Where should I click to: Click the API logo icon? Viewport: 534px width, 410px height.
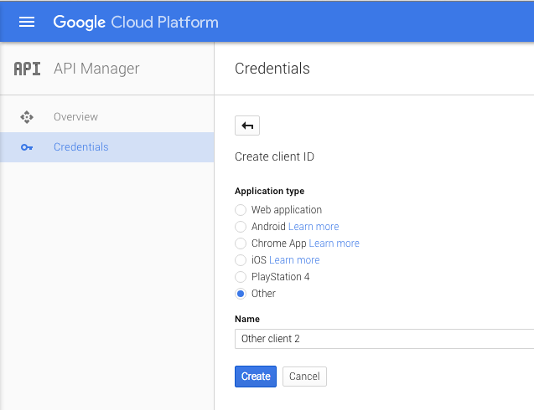pos(27,69)
